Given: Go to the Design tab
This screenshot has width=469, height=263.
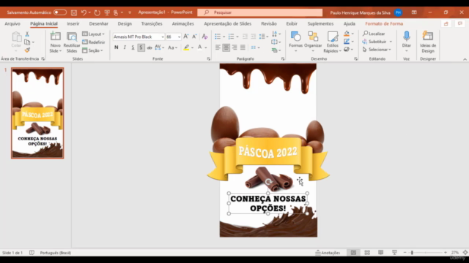Looking at the screenshot, I should (125, 23).
